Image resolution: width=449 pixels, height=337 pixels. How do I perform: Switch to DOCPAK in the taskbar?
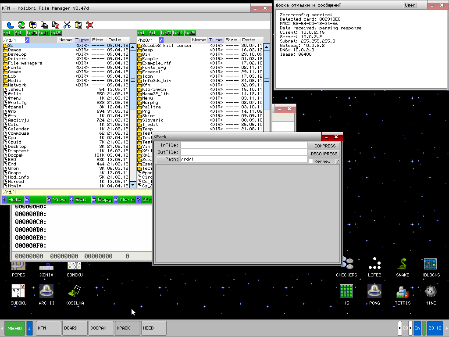point(101,328)
